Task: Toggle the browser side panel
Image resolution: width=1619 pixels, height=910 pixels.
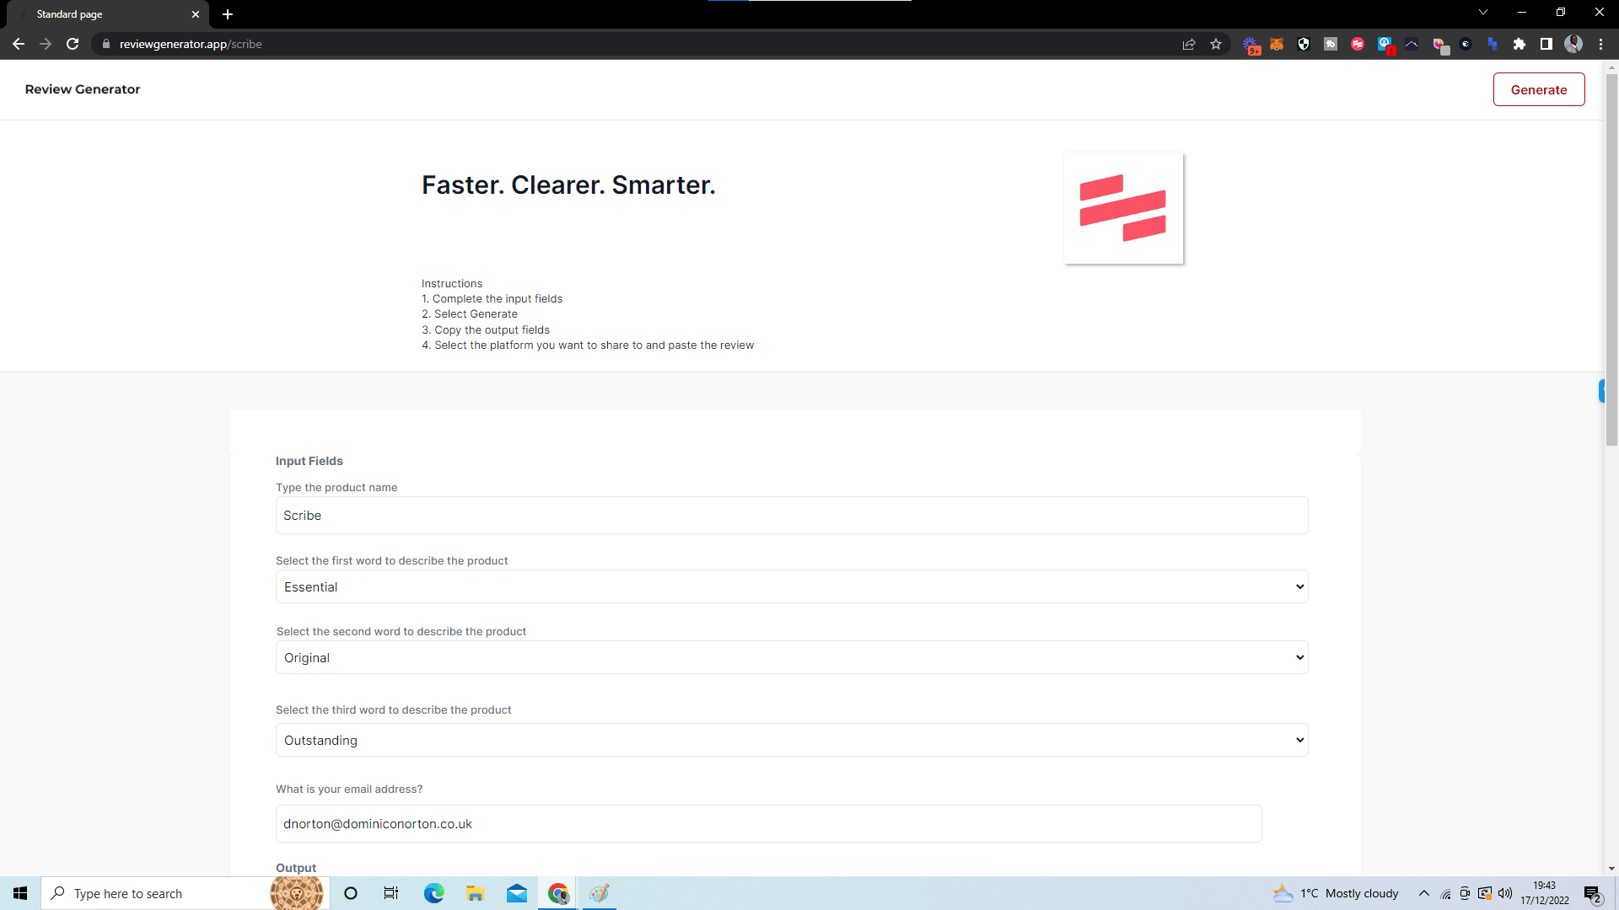Action: 1546,44
